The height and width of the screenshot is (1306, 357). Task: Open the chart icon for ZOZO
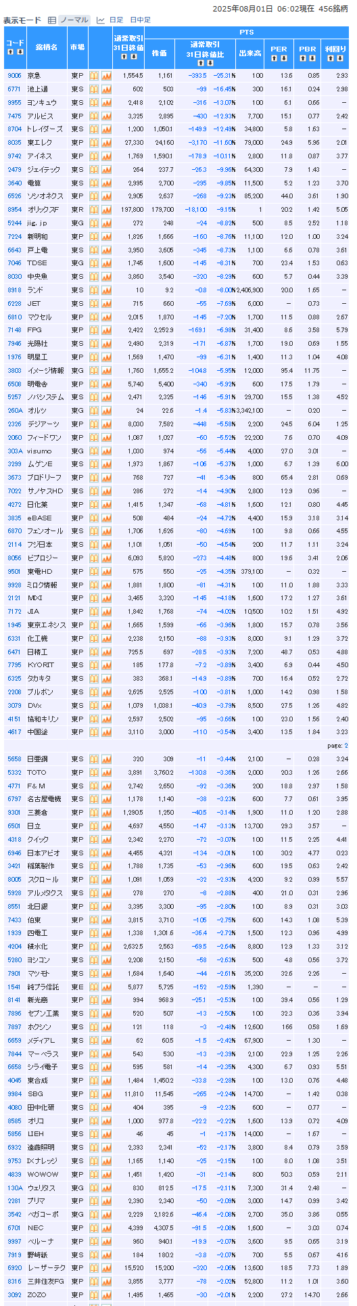pos(106,1295)
